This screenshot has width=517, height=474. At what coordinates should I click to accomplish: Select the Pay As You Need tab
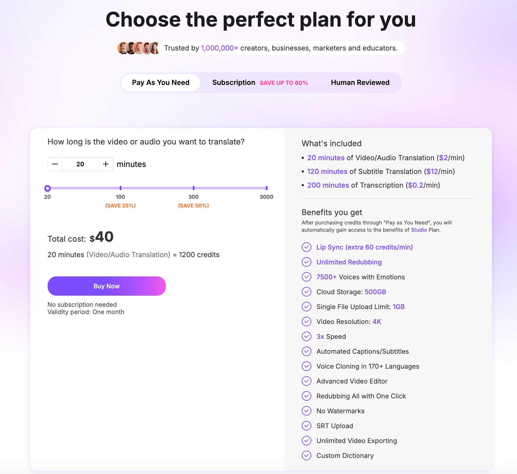point(160,82)
